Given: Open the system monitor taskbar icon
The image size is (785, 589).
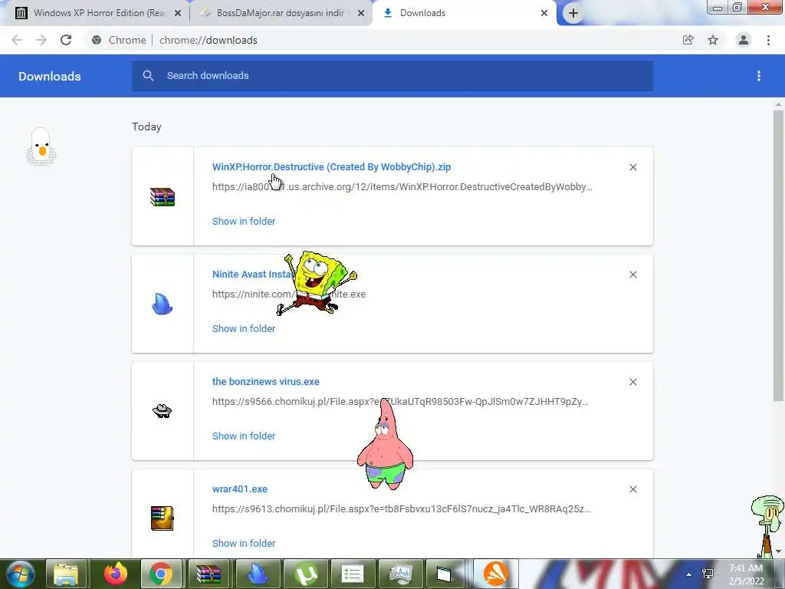Looking at the screenshot, I should point(400,574).
